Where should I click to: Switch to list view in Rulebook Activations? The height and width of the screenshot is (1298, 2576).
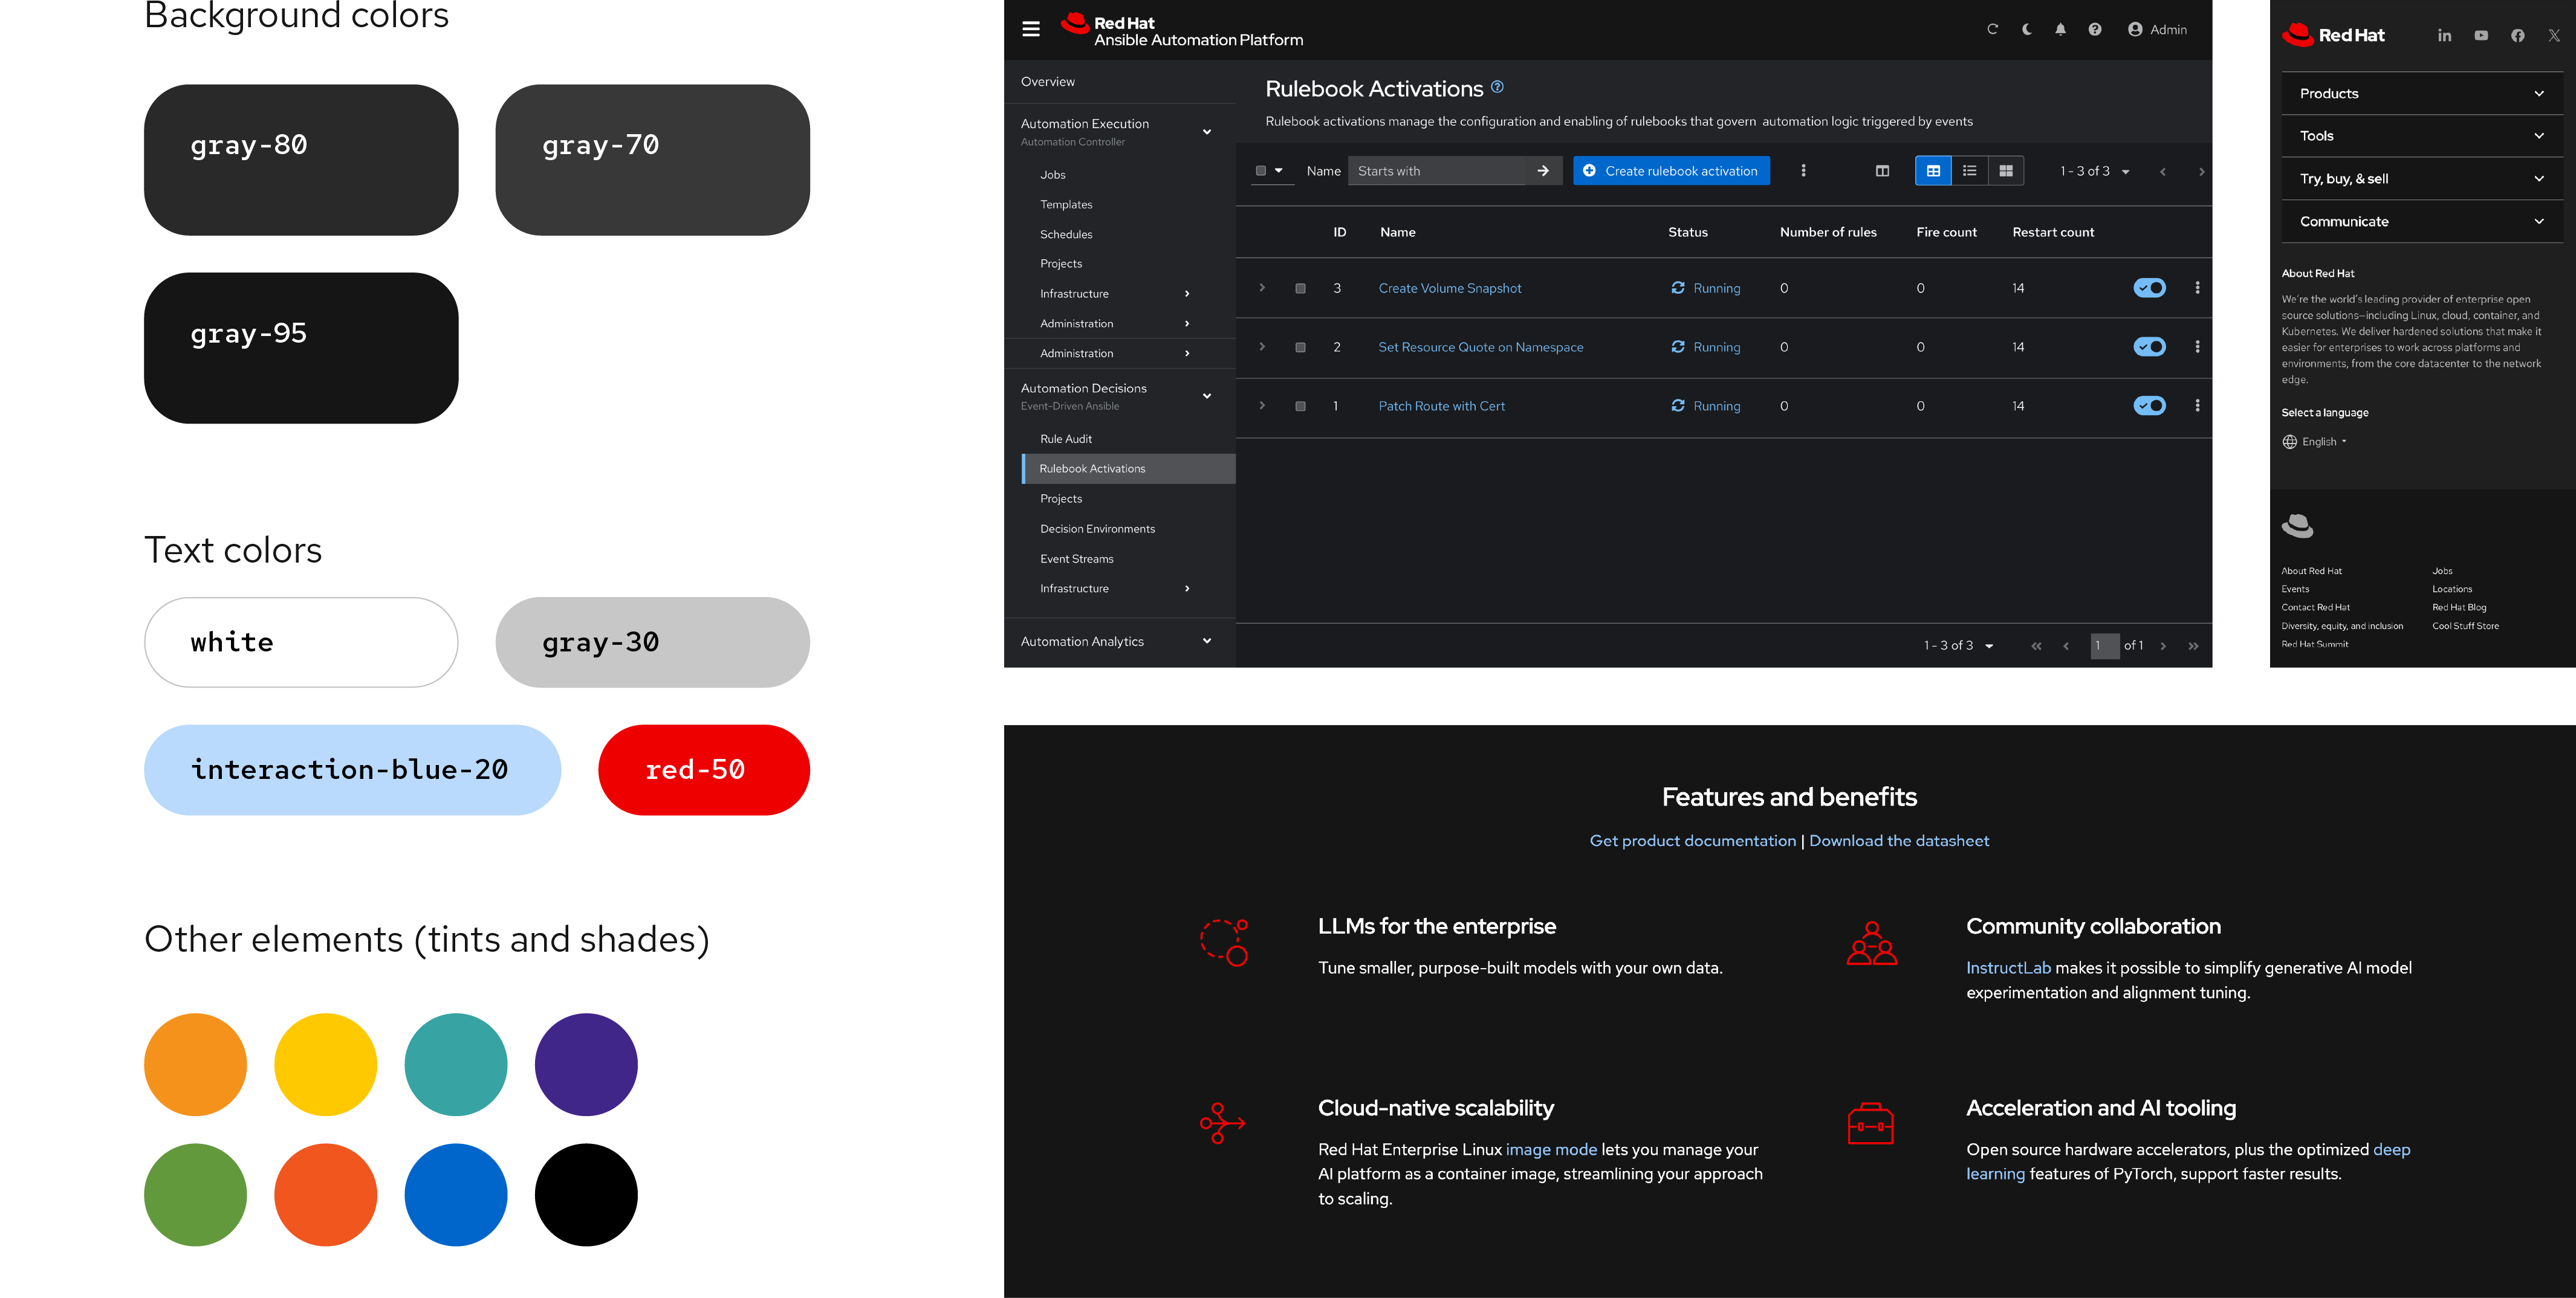(x=1969, y=171)
